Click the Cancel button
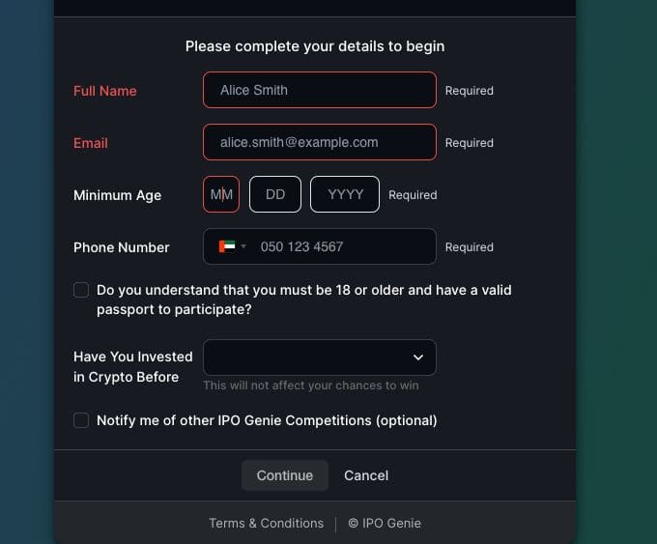This screenshot has height=544, width=657. coord(366,475)
